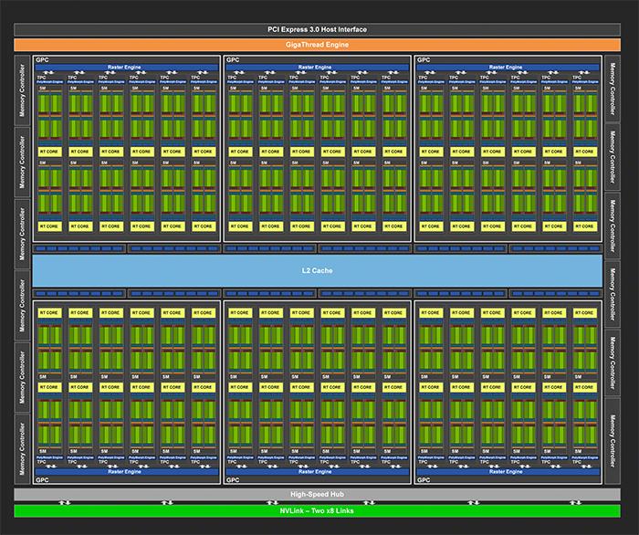Click the first TPC label in top-left GPC

click(x=41, y=78)
